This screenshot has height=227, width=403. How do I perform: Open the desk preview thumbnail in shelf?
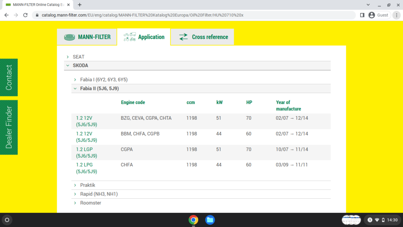pos(351,220)
